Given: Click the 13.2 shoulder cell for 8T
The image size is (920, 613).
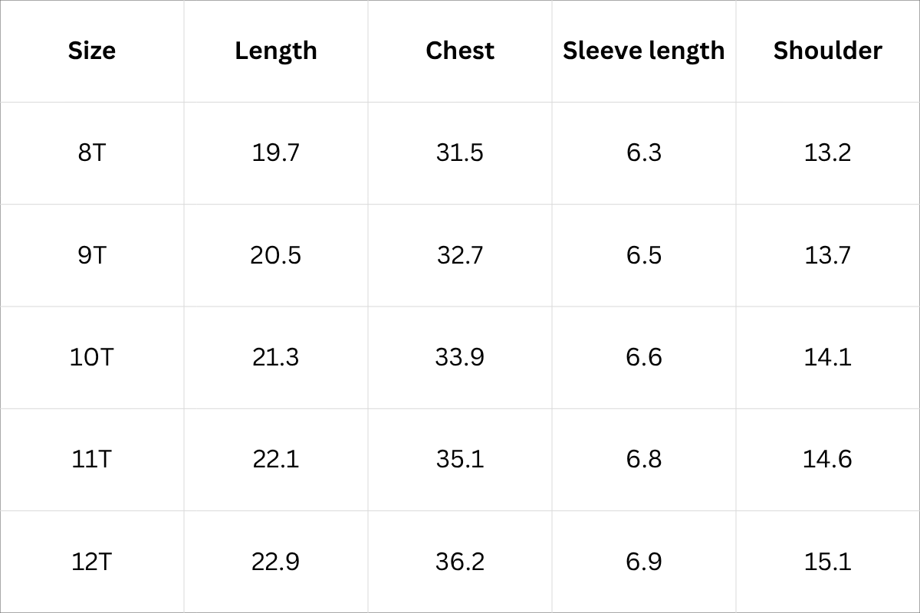Looking at the screenshot, I should pos(827,152).
